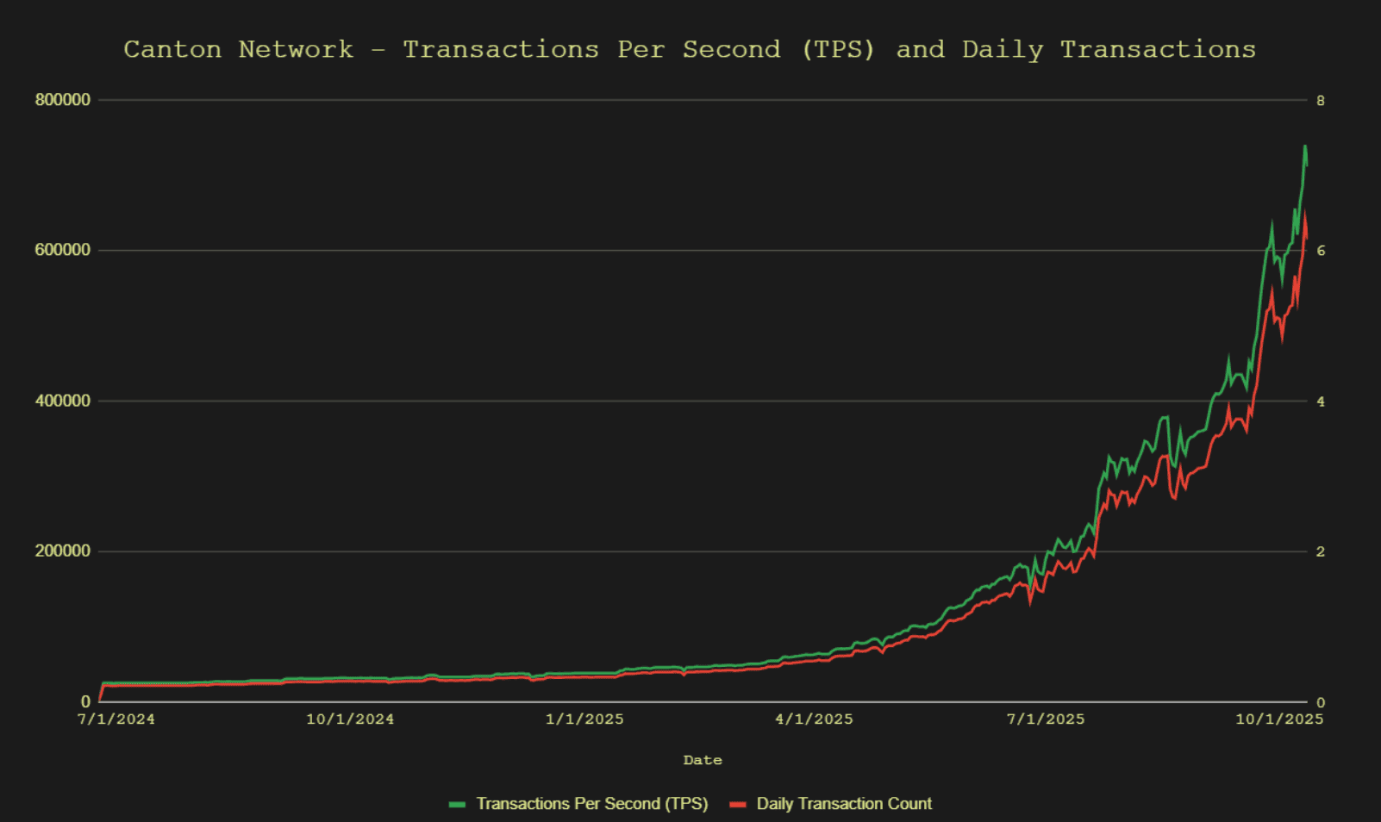Select the 4/1/2025 x-axis date label
The width and height of the screenshot is (1381, 822).
(814, 719)
